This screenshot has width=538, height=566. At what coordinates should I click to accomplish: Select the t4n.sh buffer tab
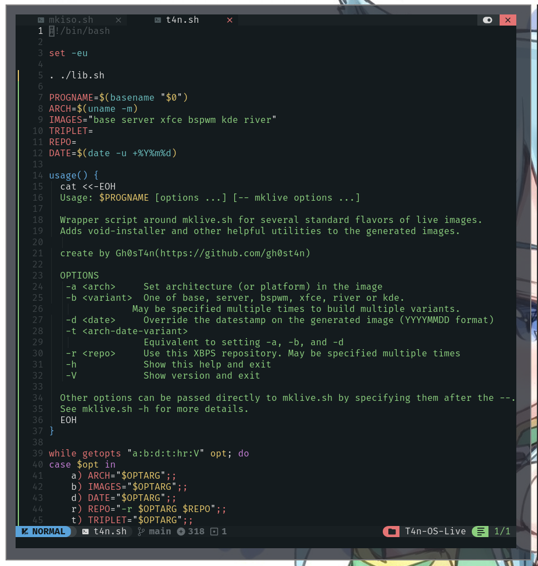pyautogui.click(x=182, y=20)
